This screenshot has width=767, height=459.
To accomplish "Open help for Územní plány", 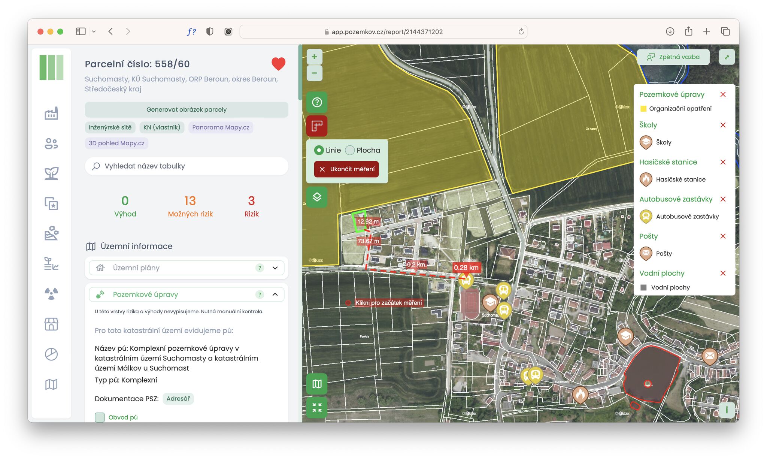I will coord(260,268).
